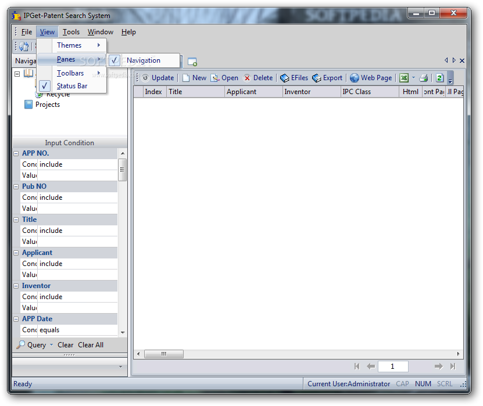Sort by the Index column header
The image size is (483, 406).
(155, 92)
